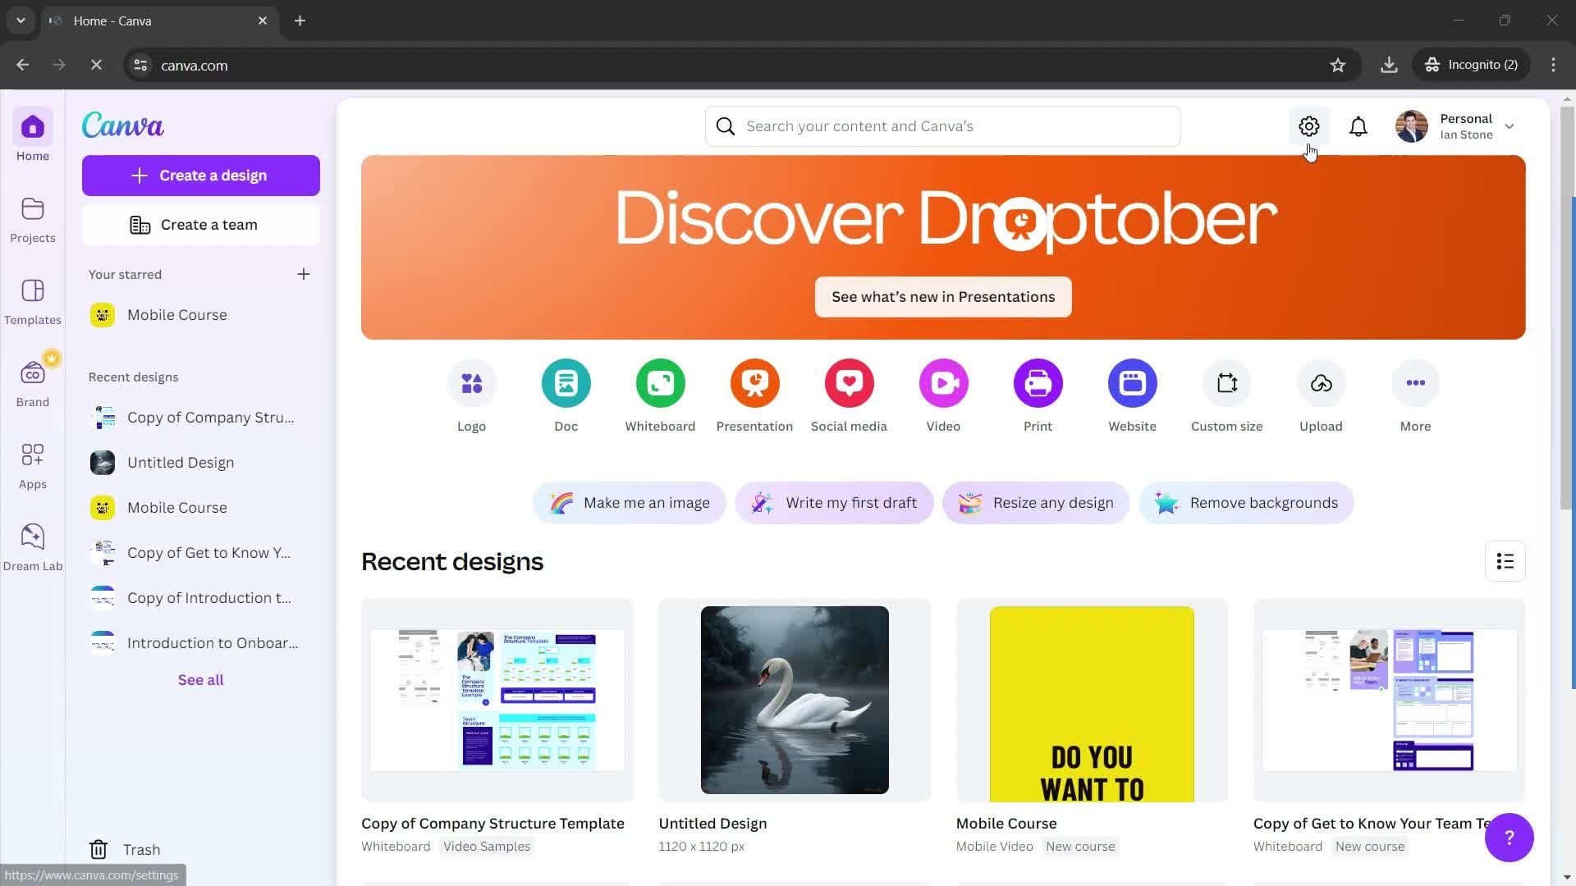Open Templates sidebar menu item
The width and height of the screenshot is (1576, 886).
coord(33,303)
